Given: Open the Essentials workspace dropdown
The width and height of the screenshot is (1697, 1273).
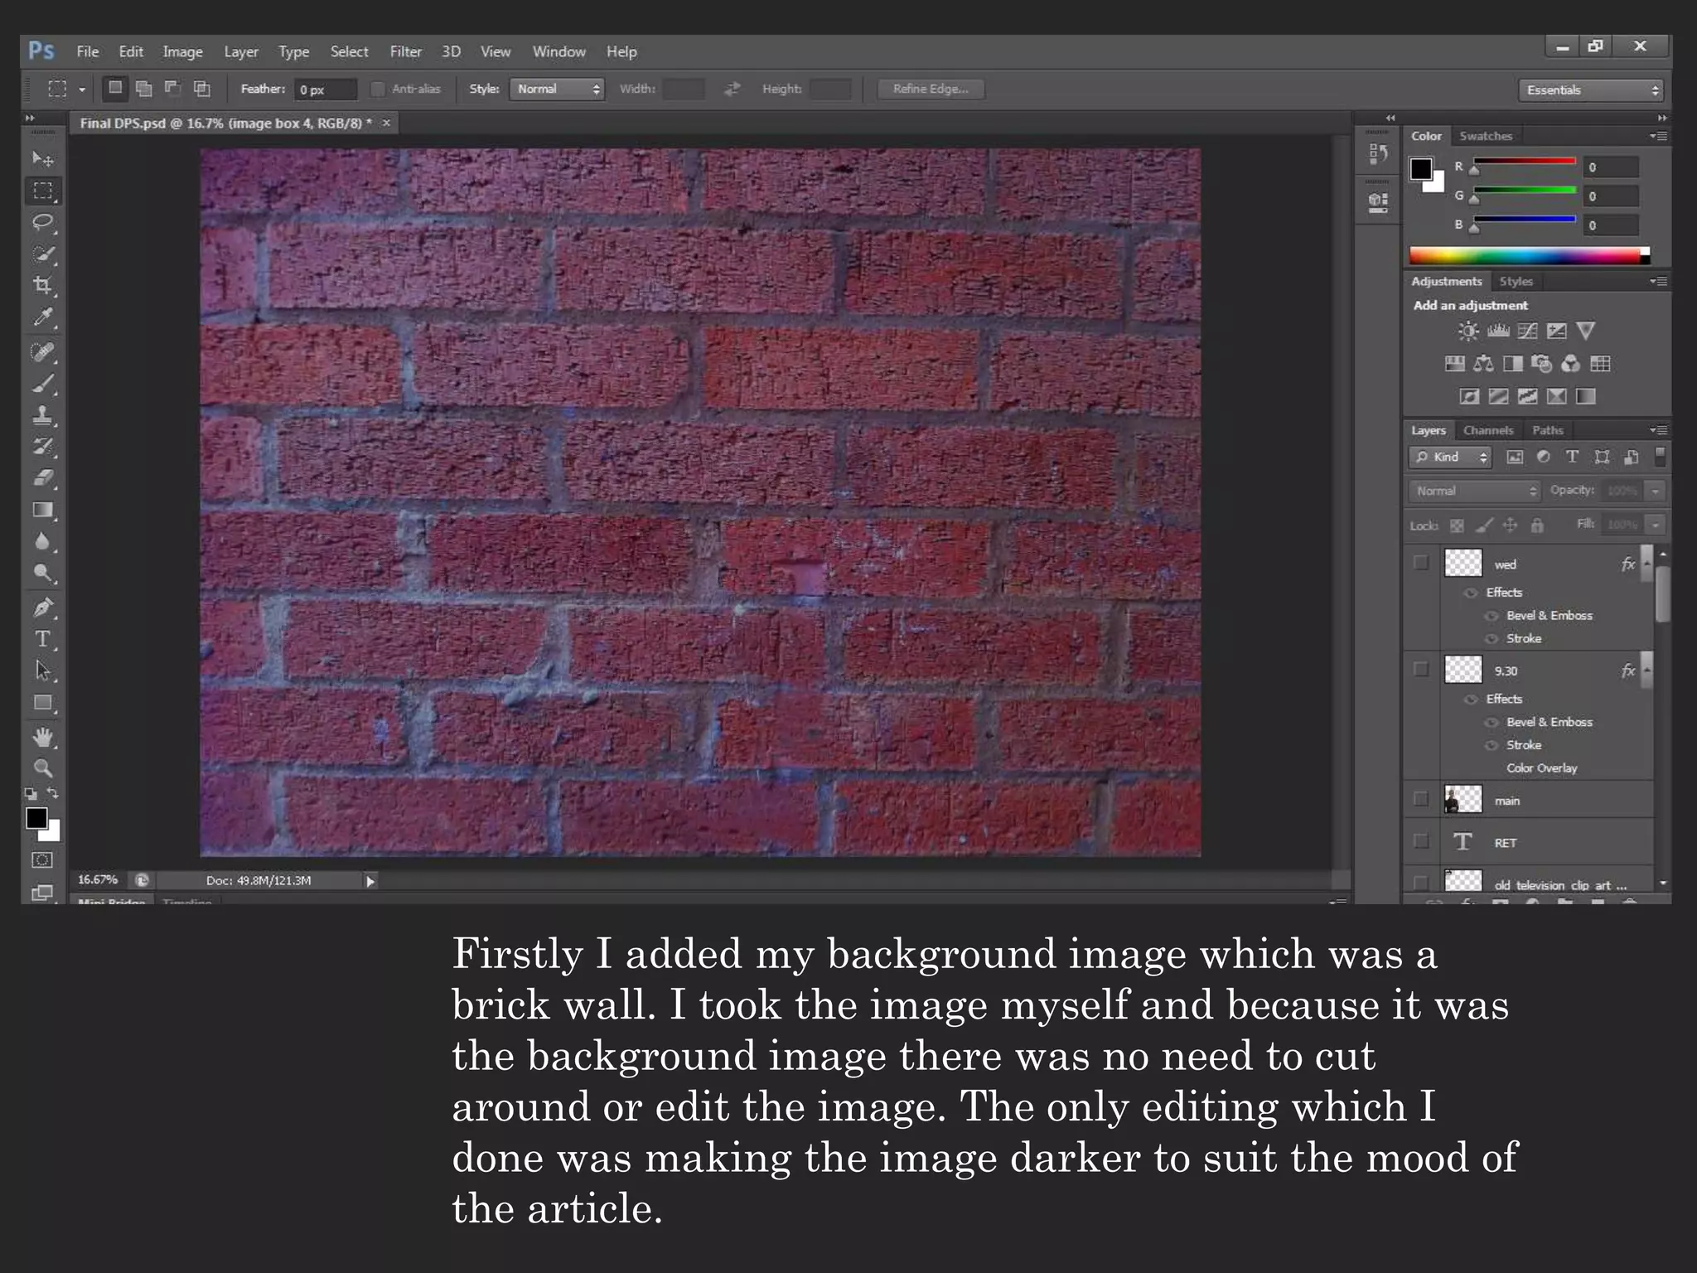Looking at the screenshot, I should 1590,90.
